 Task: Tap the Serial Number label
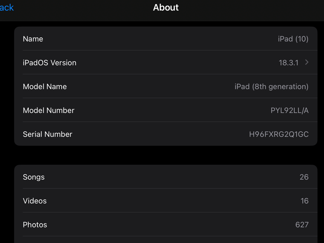coord(48,134)
